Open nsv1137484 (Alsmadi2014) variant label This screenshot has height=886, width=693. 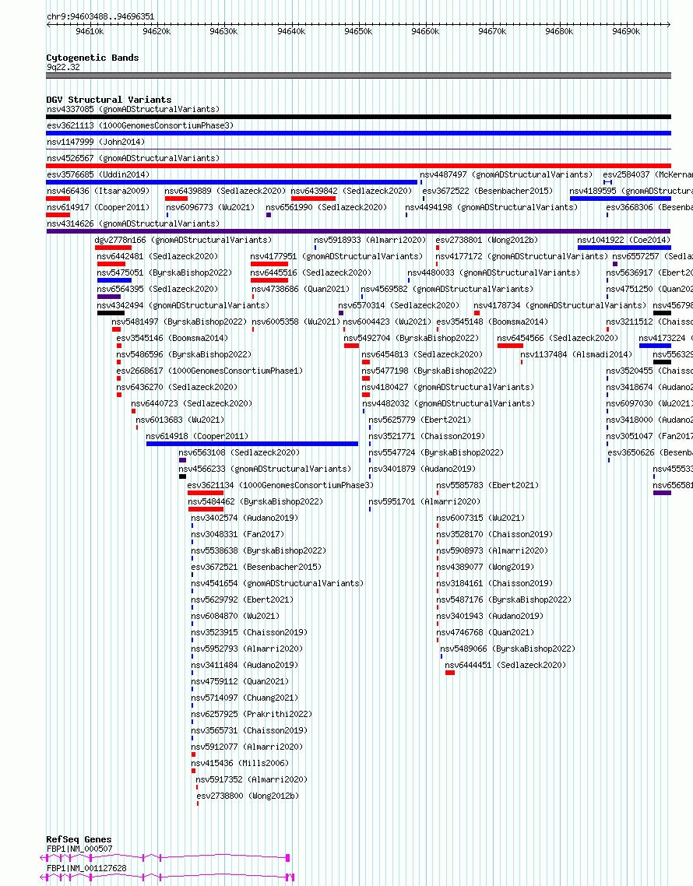click(x=576, y=355)
